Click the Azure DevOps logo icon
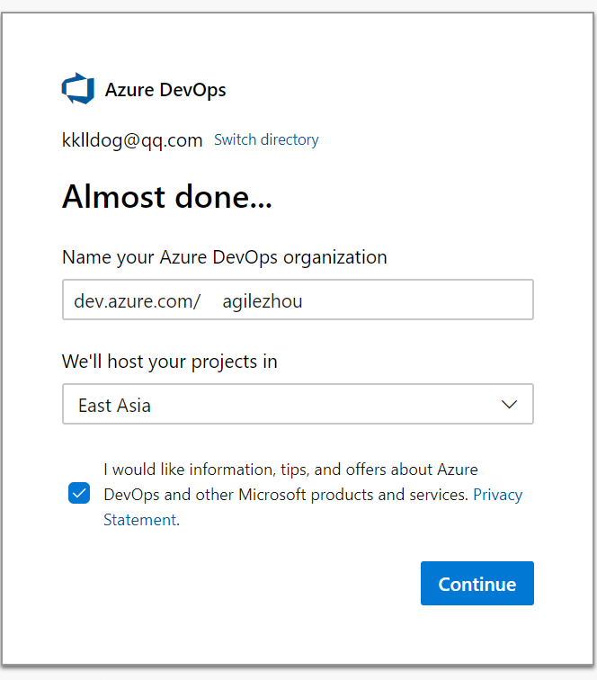 pos(78,88)
